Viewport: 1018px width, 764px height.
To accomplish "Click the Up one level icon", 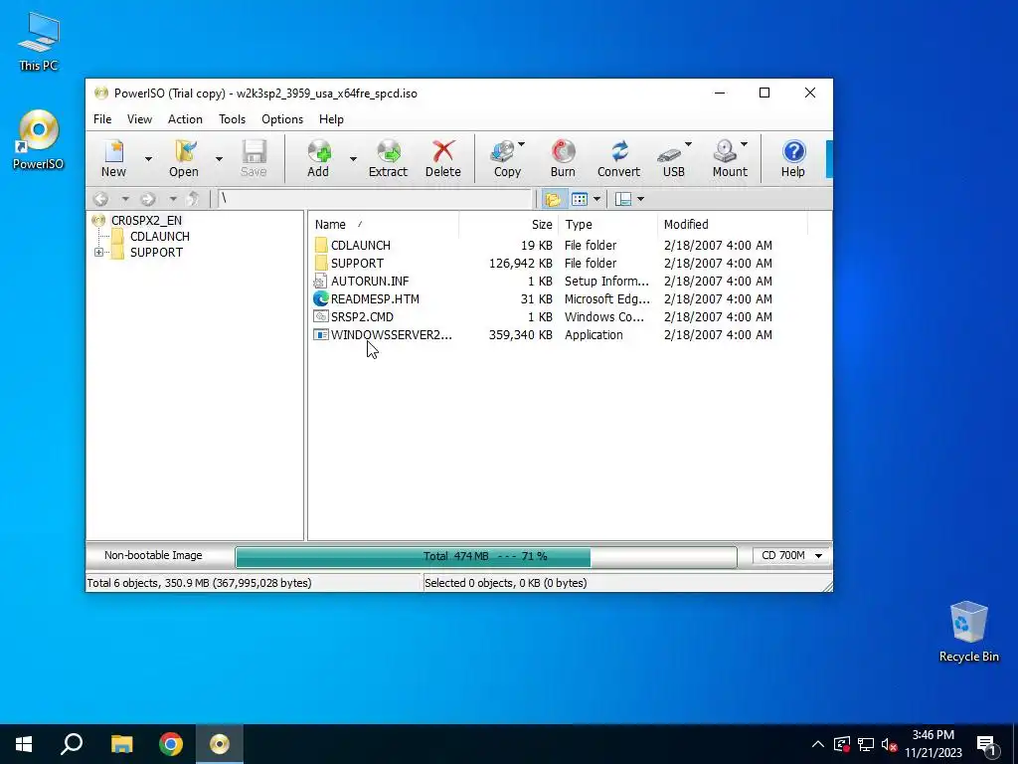I will pyautogui.click(x=193, y=199).
